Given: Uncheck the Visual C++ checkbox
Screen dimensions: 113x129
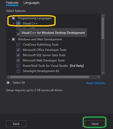Looking at the screenshot, I should pos(18,23).
